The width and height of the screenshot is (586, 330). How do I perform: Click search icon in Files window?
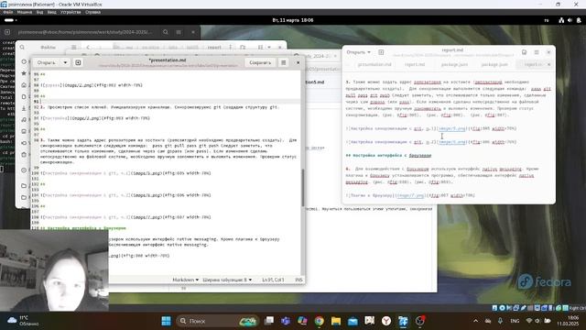point(22,47)
